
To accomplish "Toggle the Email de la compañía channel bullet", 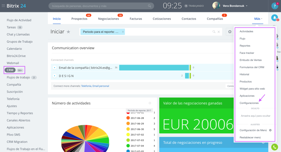I will (55, 68).
